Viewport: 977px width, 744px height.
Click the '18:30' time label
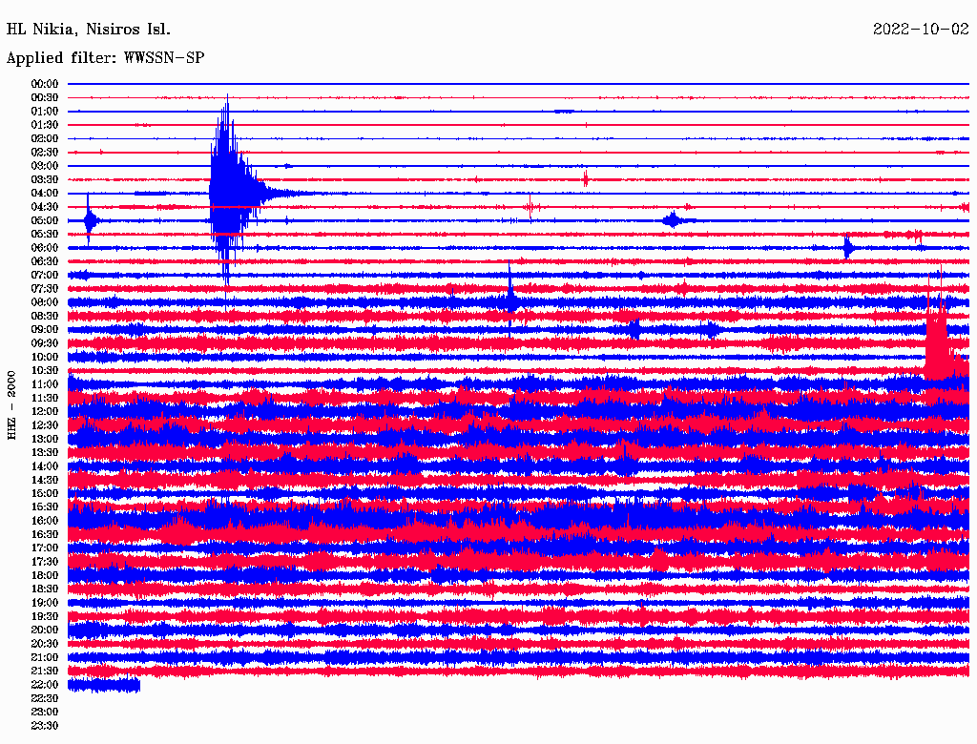44,589
